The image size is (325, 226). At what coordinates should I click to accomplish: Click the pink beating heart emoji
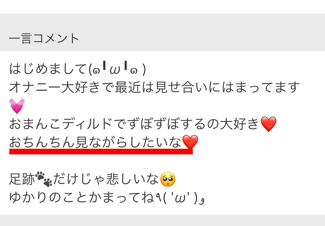(17, 106)
